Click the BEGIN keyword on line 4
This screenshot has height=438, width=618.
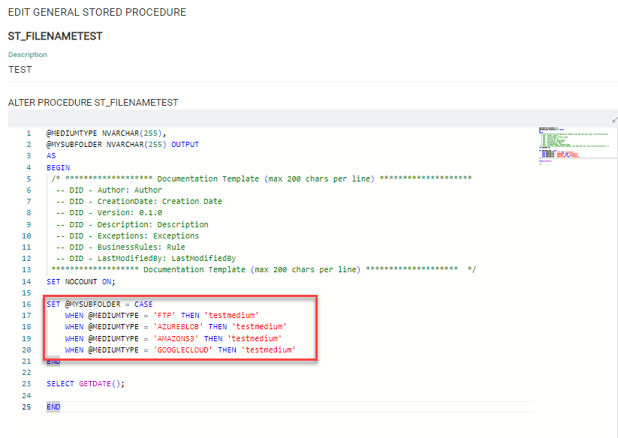(x=58, y=167)
